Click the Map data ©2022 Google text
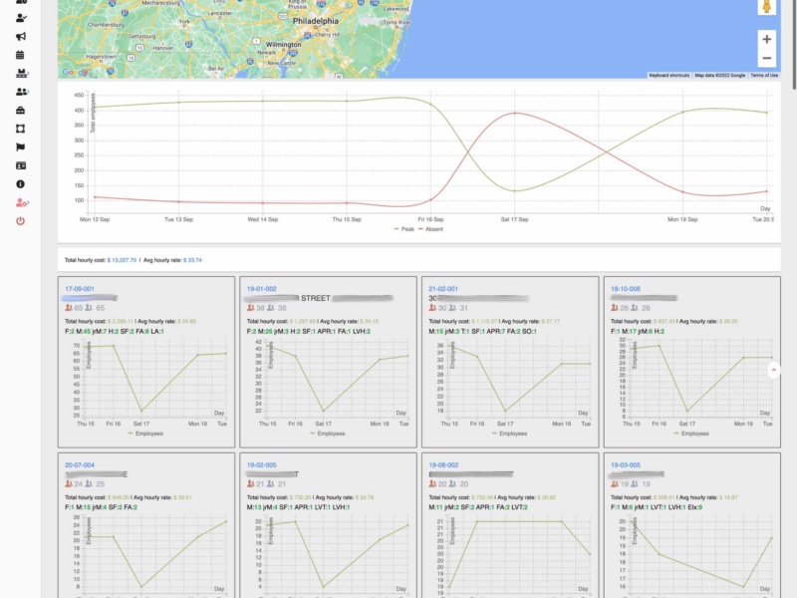The image size is (797, 598). pos(719,76)
